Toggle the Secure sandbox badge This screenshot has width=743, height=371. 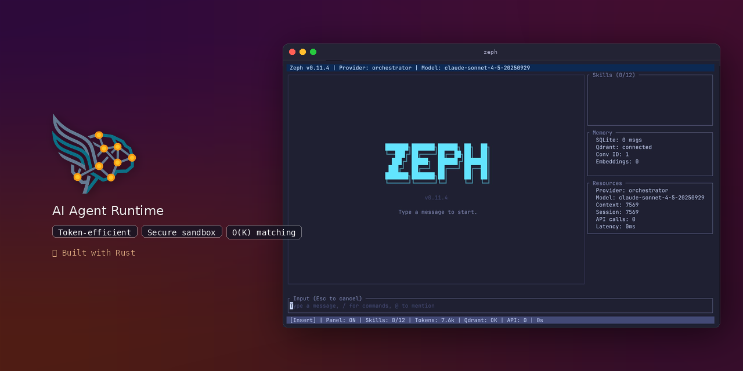click(x=182, y=231)
